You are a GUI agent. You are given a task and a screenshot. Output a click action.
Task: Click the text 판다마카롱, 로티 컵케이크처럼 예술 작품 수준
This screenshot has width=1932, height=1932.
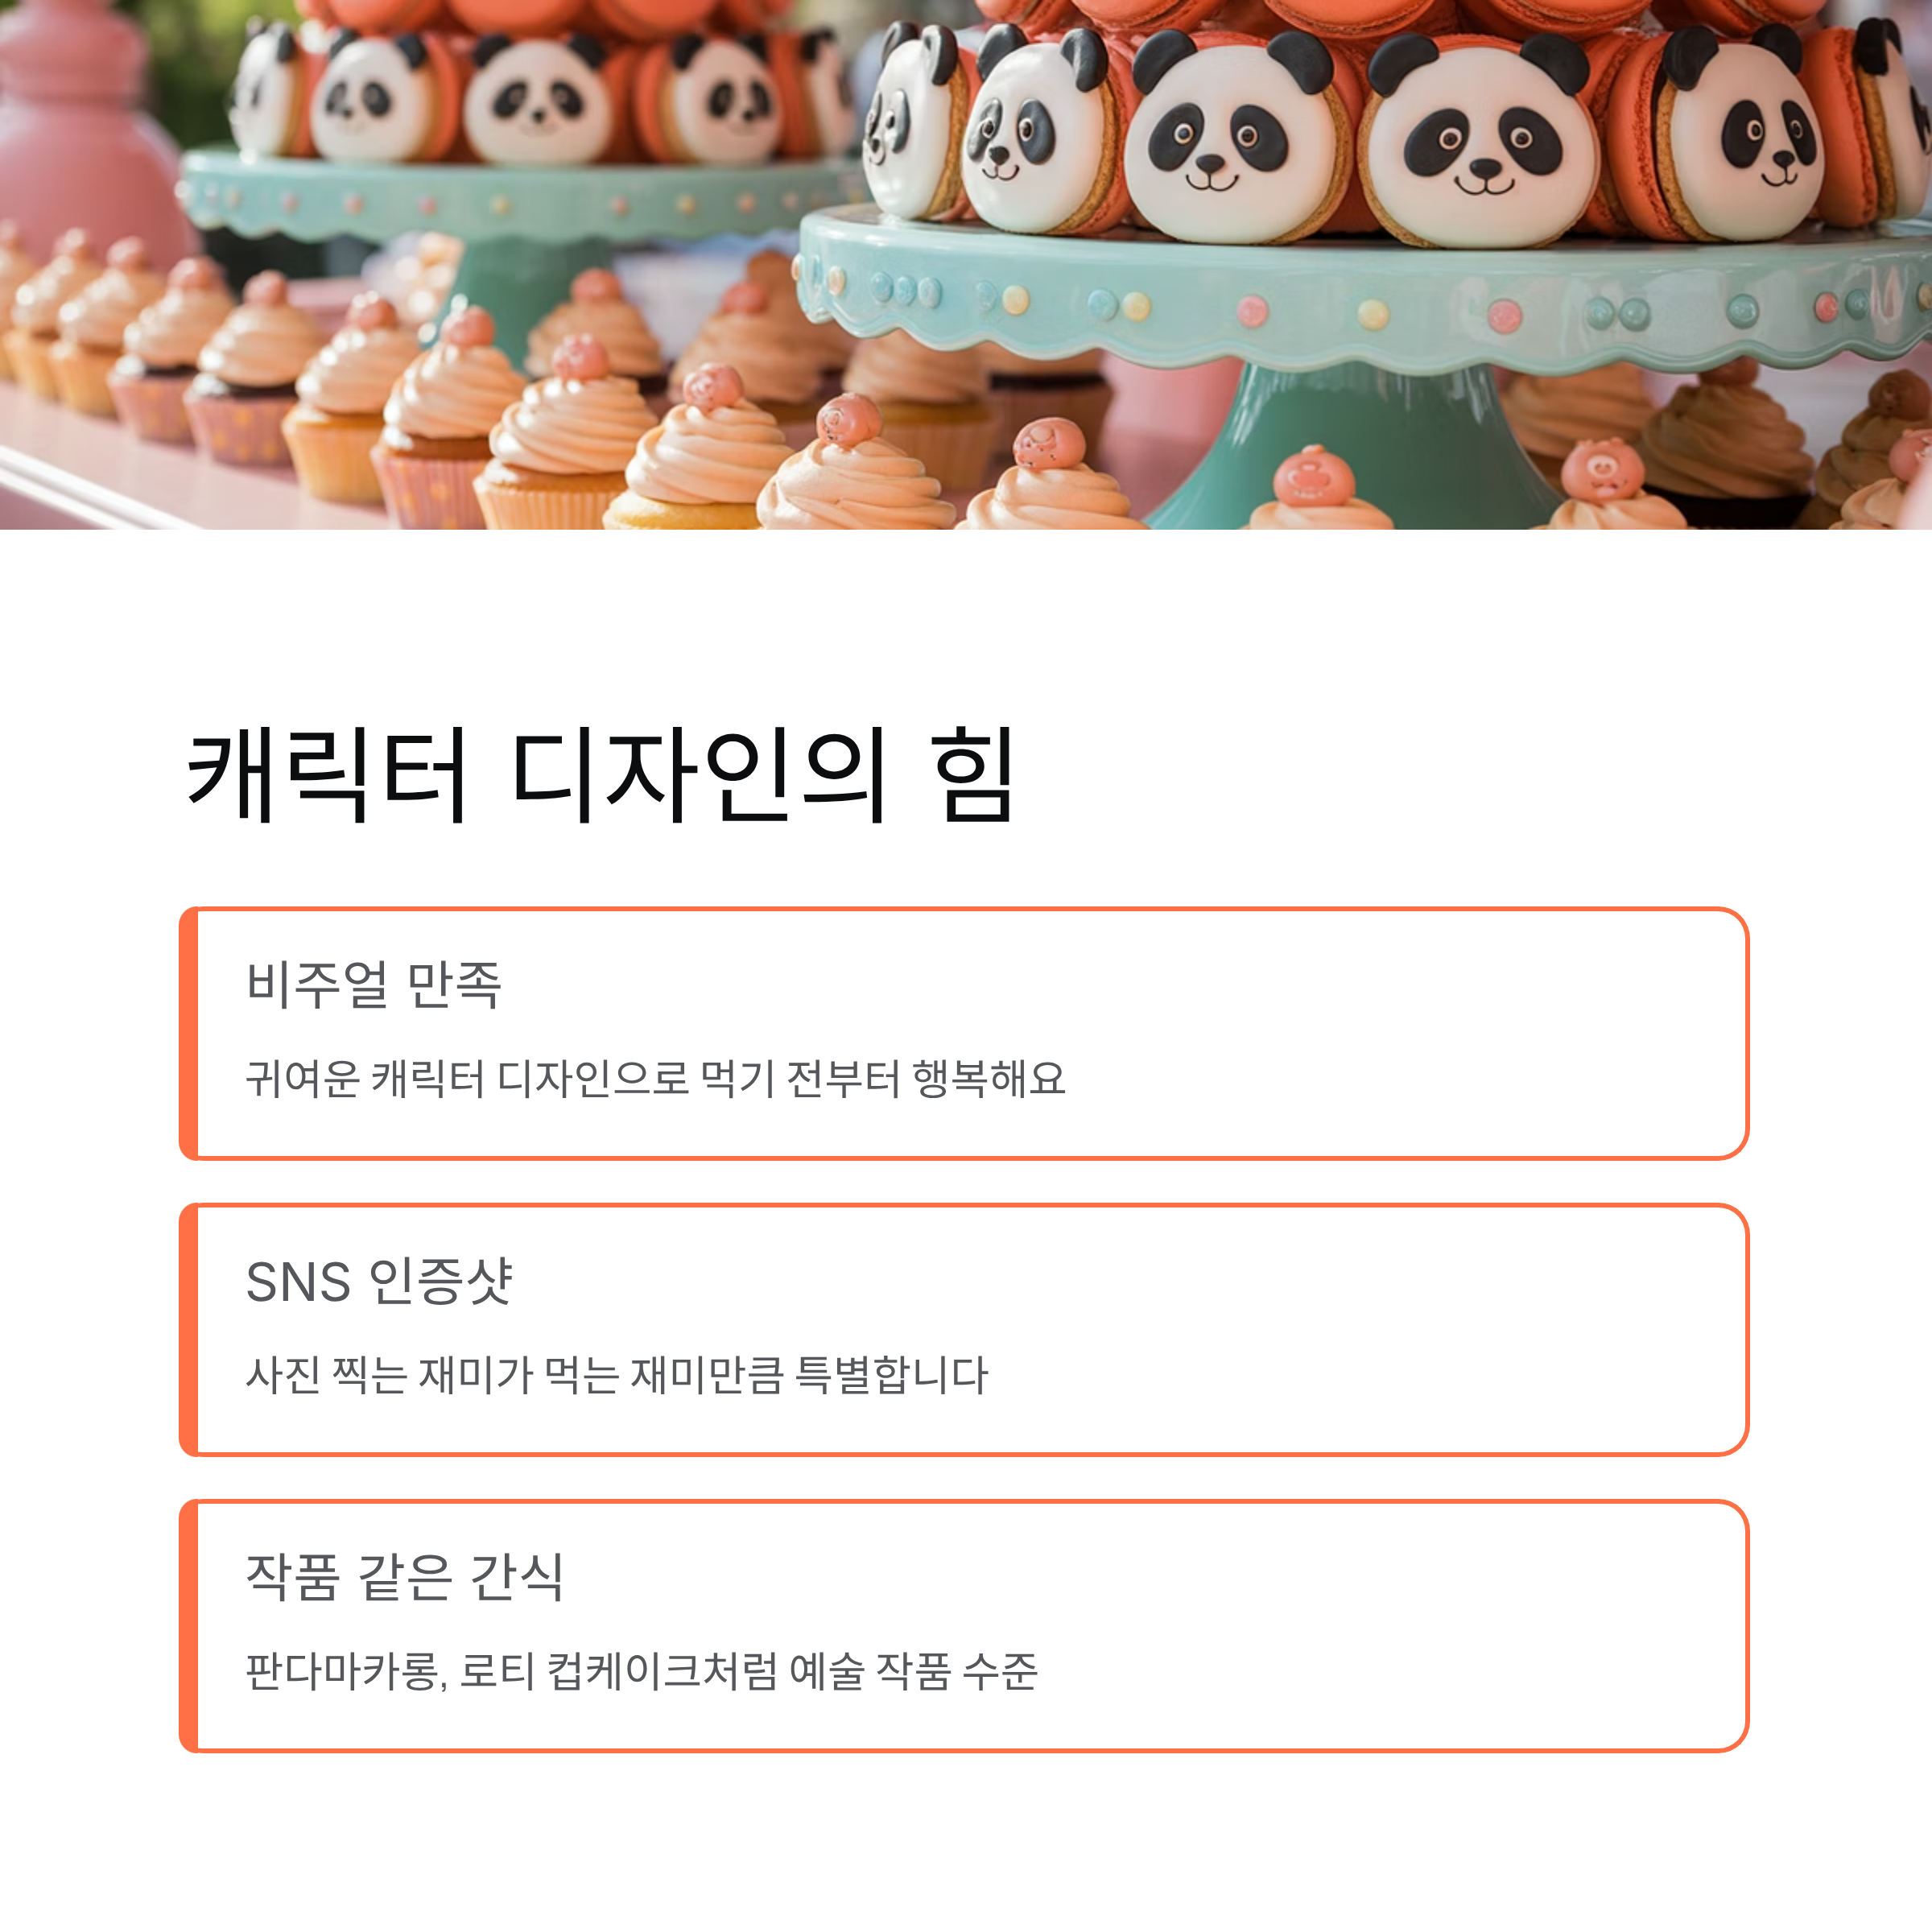(x=642, y=1671)
